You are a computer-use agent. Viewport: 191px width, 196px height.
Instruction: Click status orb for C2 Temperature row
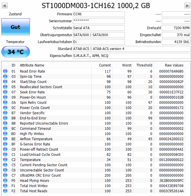(5, 160)
